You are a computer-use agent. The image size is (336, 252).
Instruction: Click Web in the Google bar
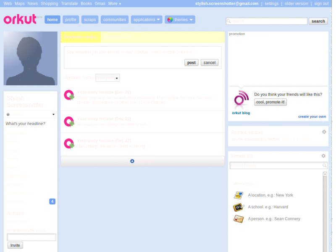(x=8, y=3)
